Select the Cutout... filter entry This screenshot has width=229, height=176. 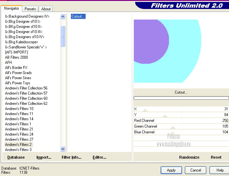78,16
